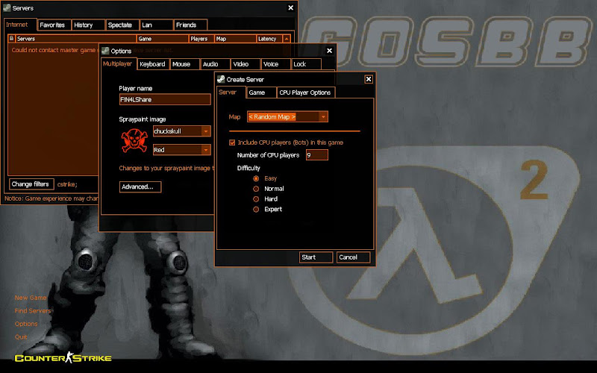The width and height of the screenshot is (597, 373).
Task: Click Quit in main menu
Action: pyautogui.click(x=21, y=337)
